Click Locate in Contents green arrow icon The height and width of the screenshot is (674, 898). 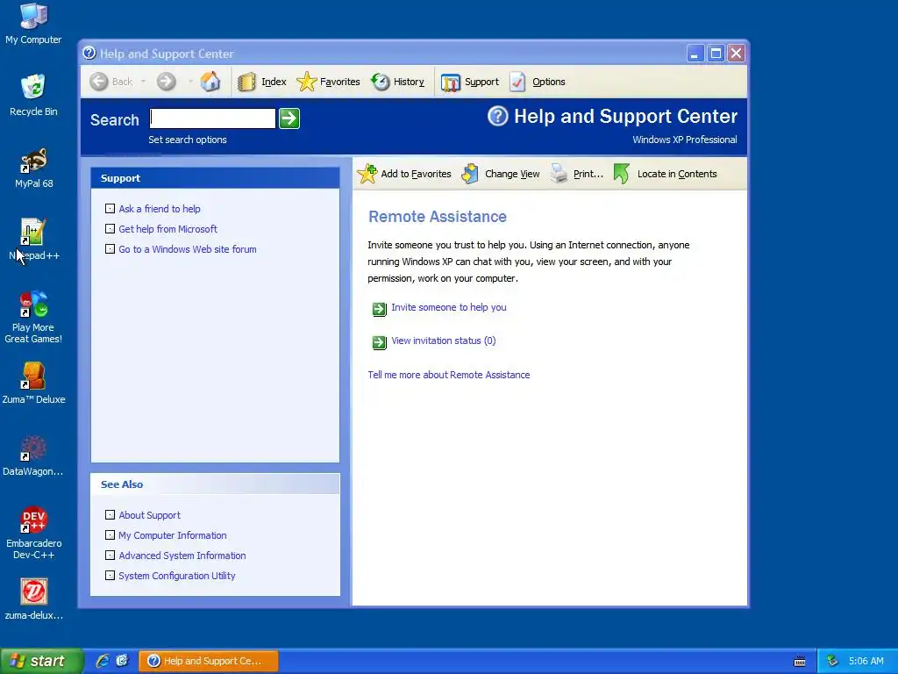[x=622, y=173]
